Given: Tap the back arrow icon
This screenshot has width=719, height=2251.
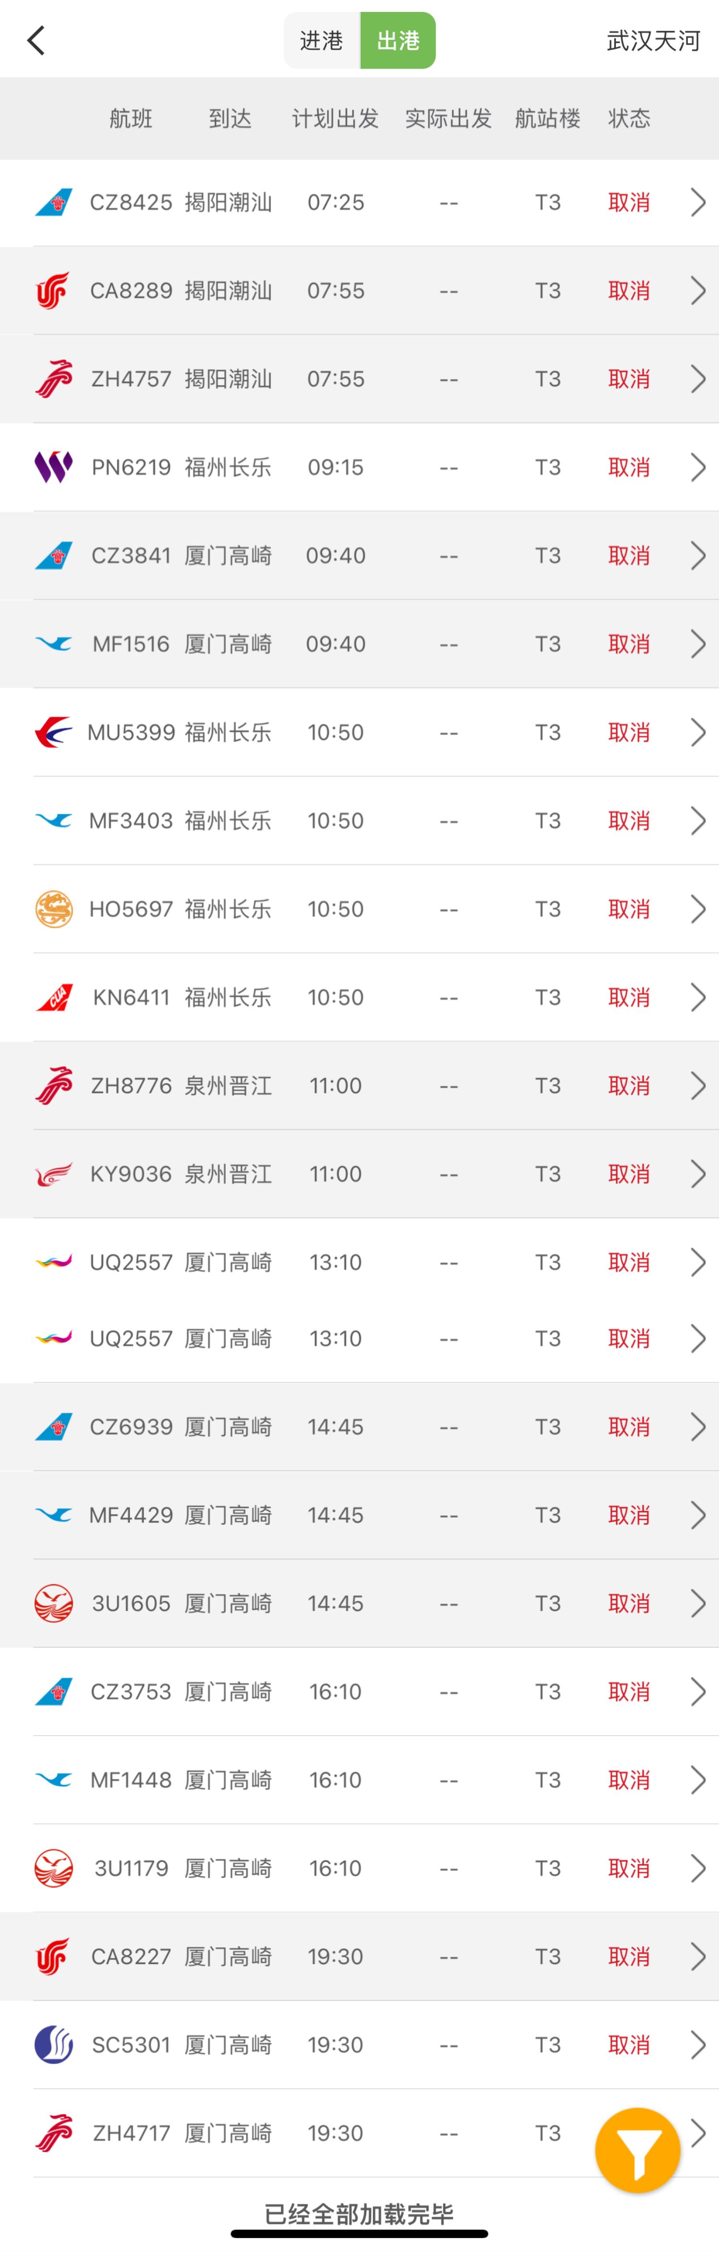Looking at the screenshot, I should point(36,40).
